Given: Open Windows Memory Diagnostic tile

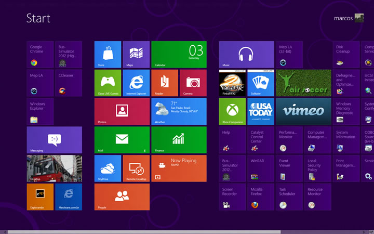Looking at the screenshot, I should 346,111.
